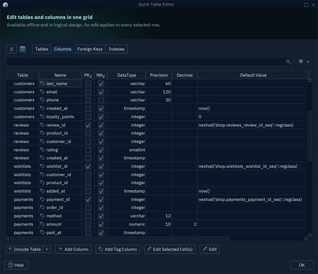Toggle PK checkbox for customers email
Image resolution: width=318 pixels, height=274 pixels.
88,92
